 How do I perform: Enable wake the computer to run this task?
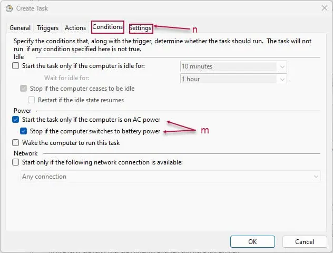[15, 142]
